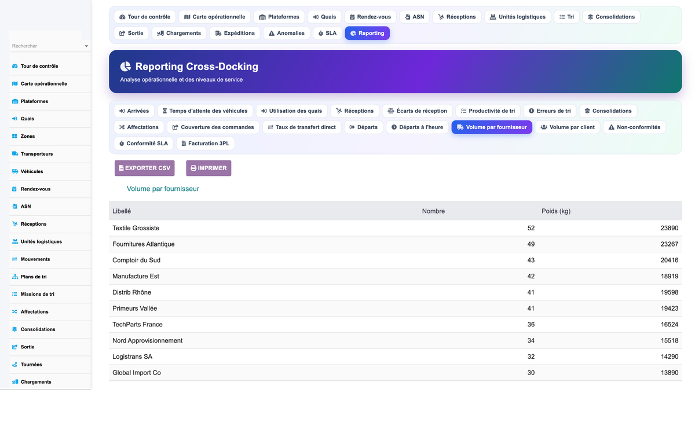Click Unités logistiques icon in sidebar
The height and width of the screenshot is (430, 695).
click(15, 242)
